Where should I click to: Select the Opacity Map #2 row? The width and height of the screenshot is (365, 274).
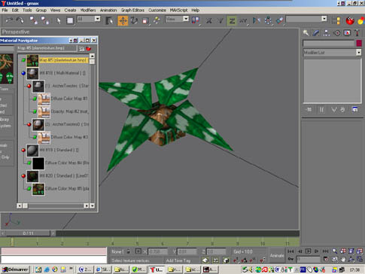[x=69, y=111]
